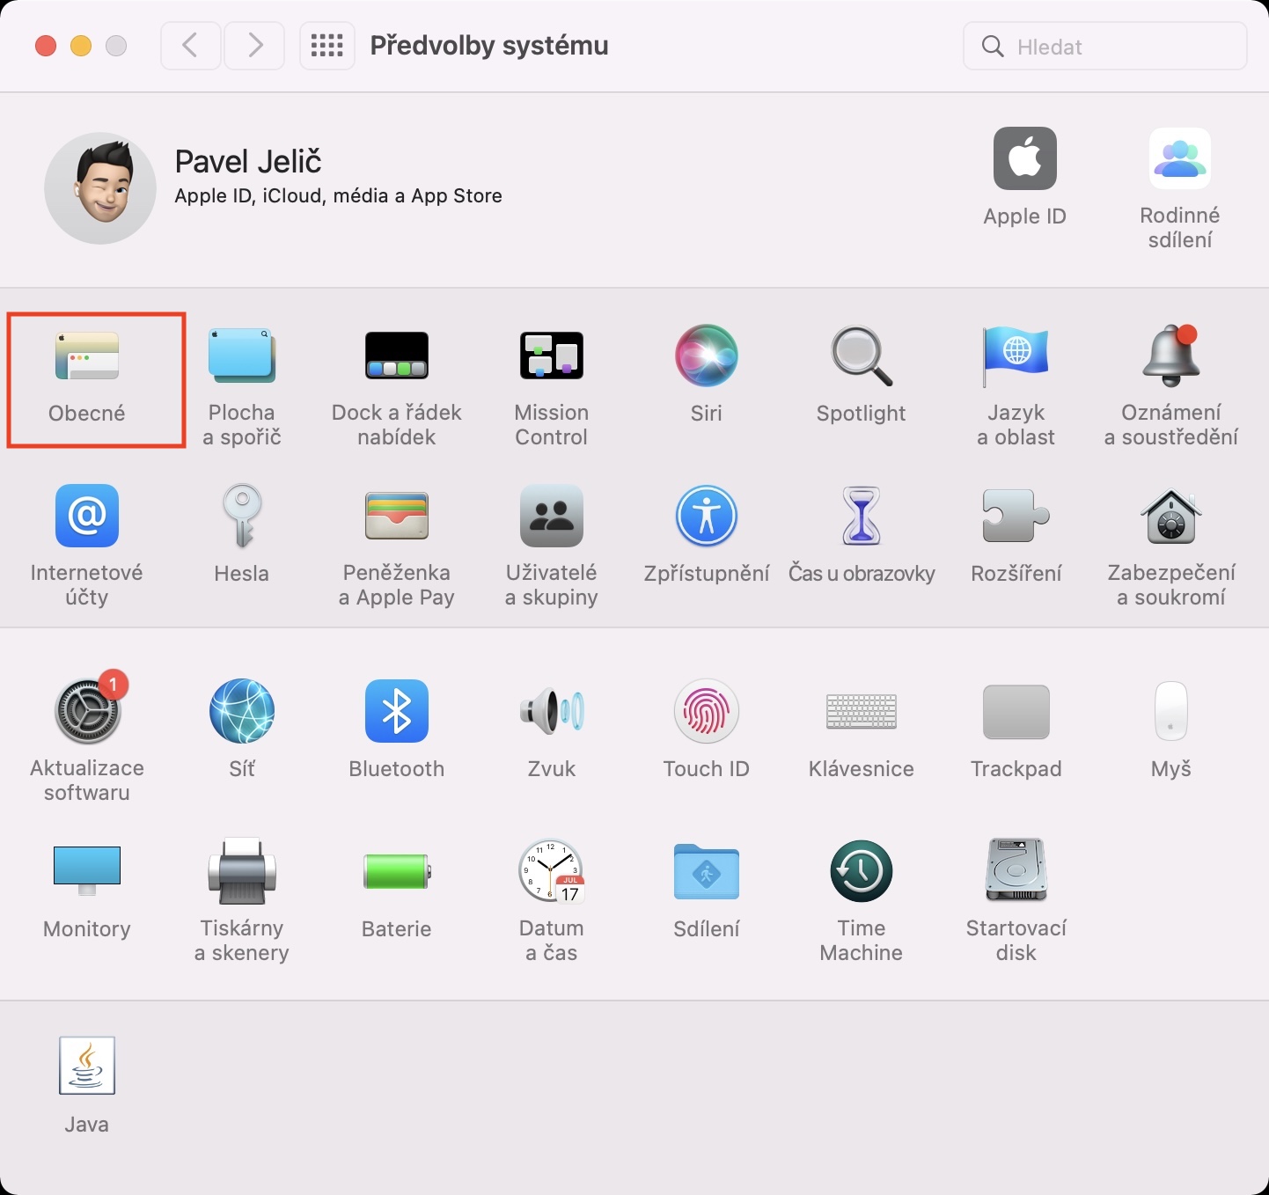Open the Obecné (General) preferences
The image size is (1269, 1195).
click(87, 356)
